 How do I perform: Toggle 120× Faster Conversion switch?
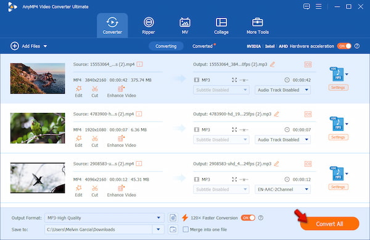click(x=248, y=218)
